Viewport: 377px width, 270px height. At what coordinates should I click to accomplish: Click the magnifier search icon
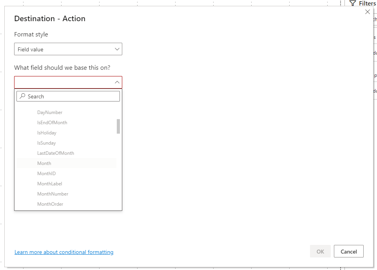click(22, 96)
